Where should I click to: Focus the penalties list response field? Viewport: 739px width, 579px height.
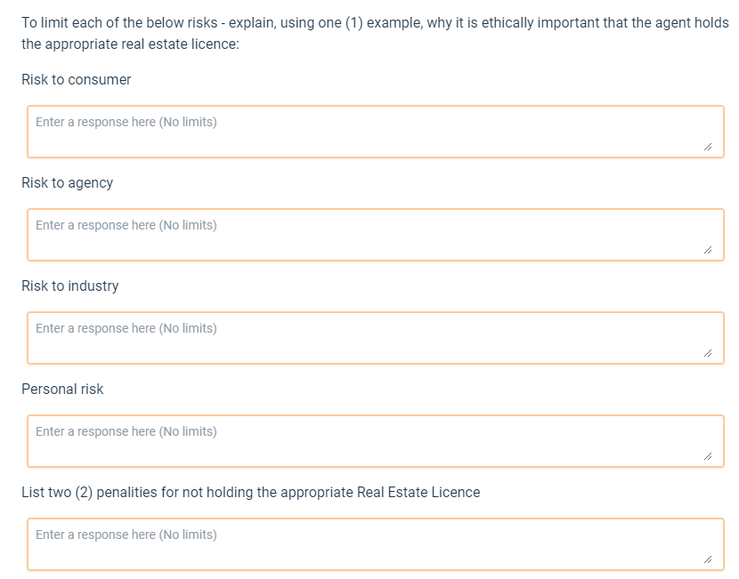coord(376,544)
